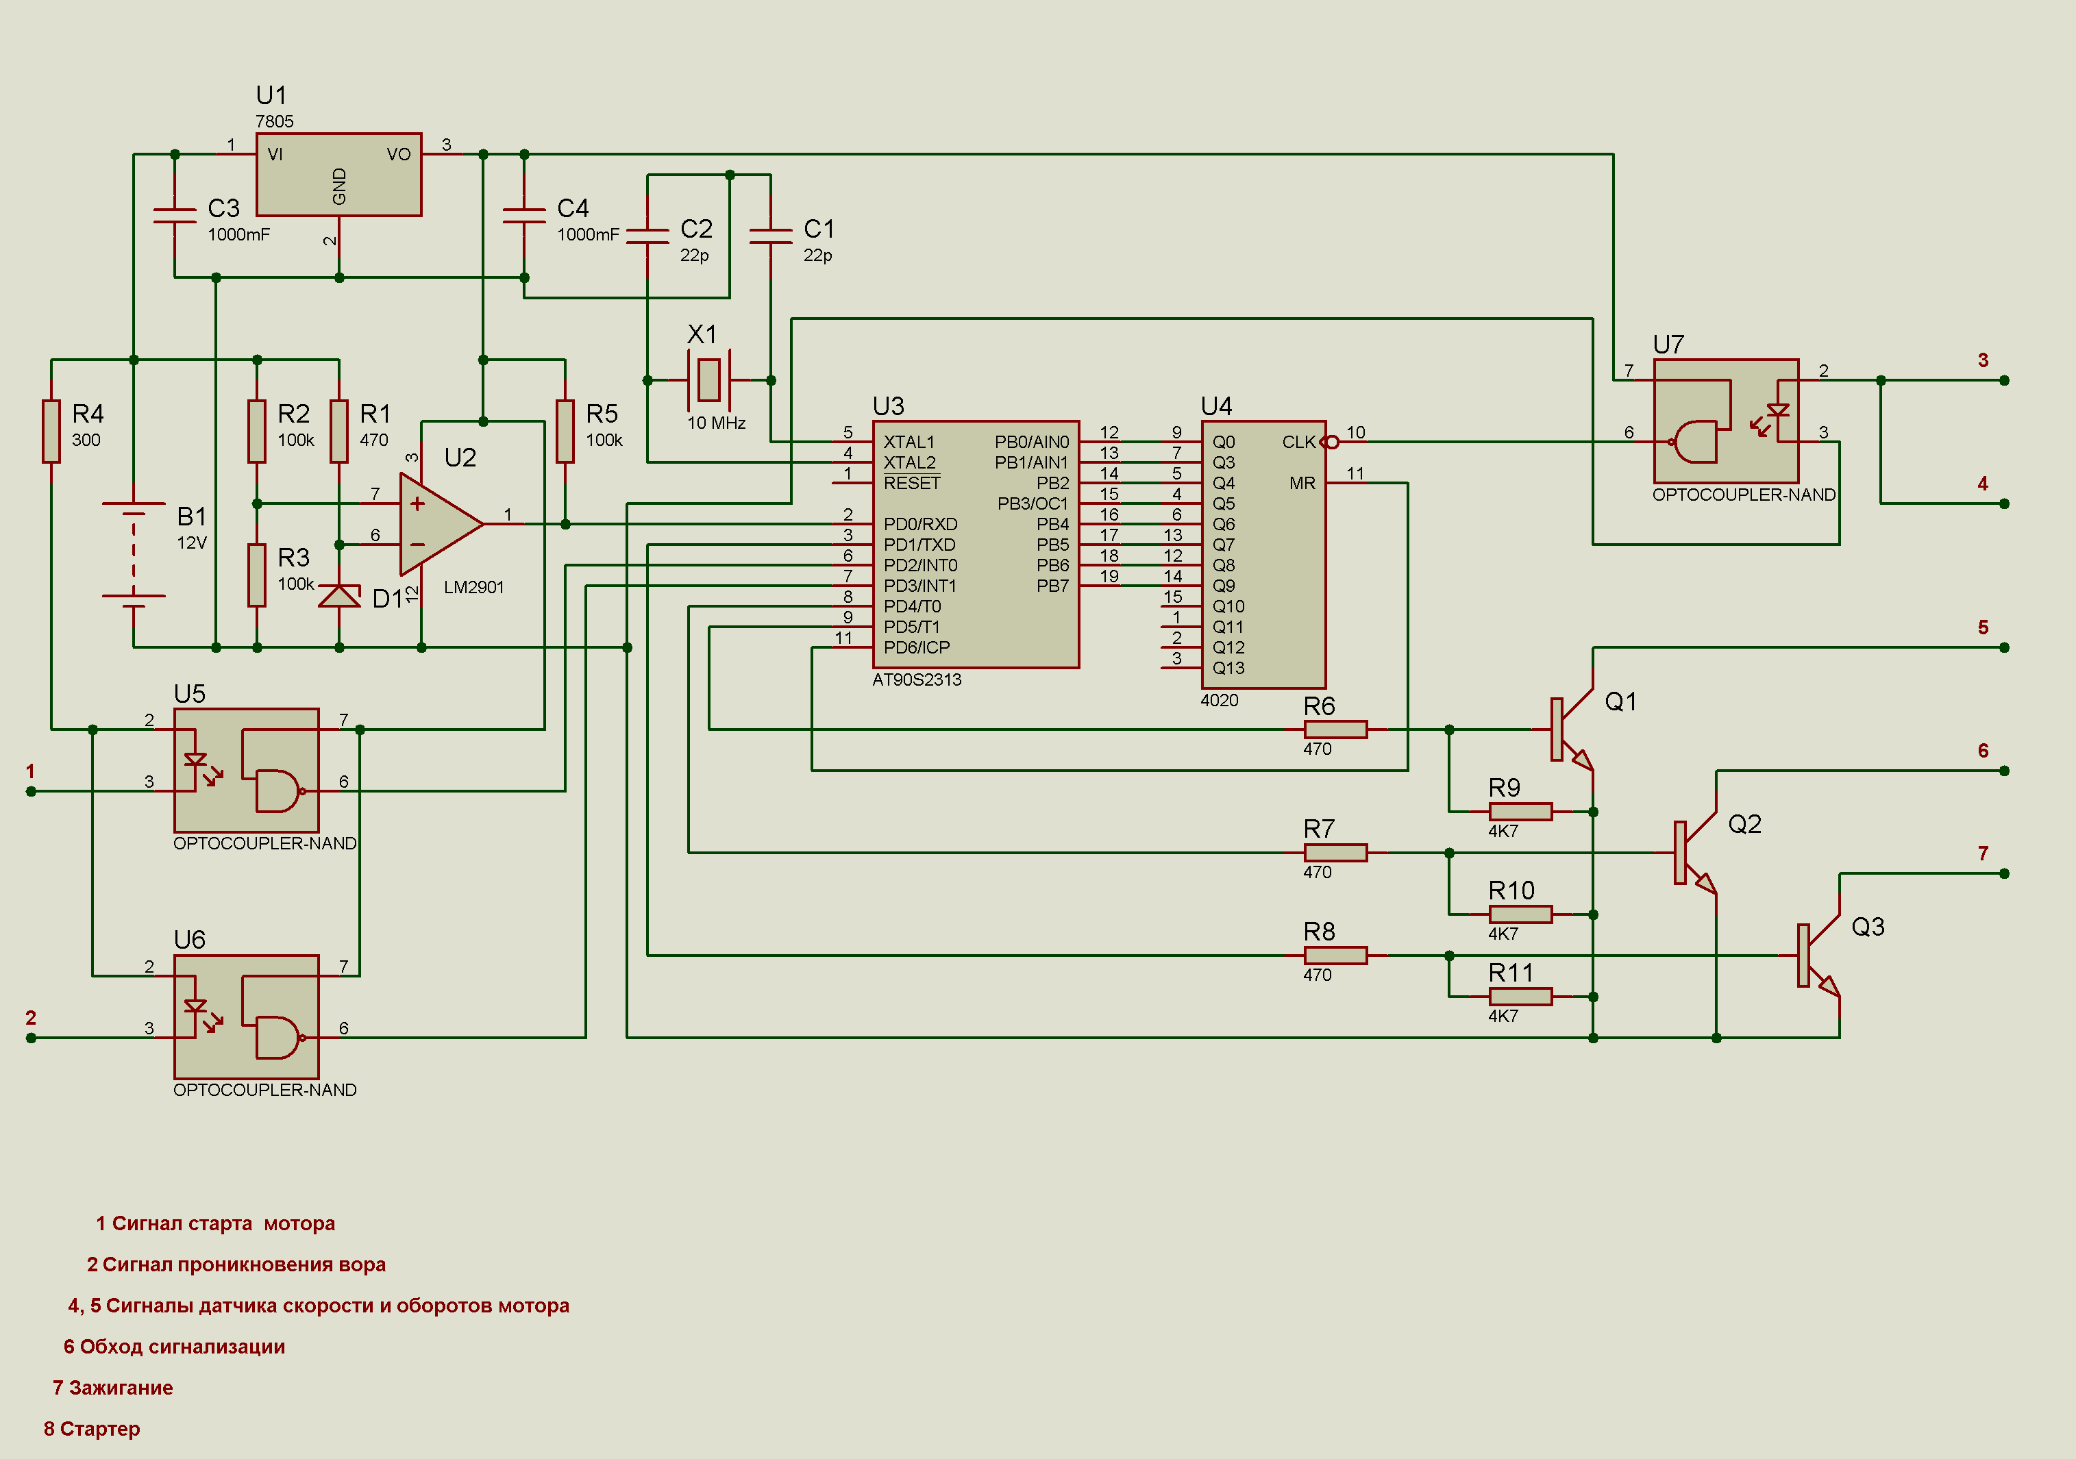Select the B1 12V battery symbol
The width and height of the screenshot is (2076, 1459).
coord(134,553)
